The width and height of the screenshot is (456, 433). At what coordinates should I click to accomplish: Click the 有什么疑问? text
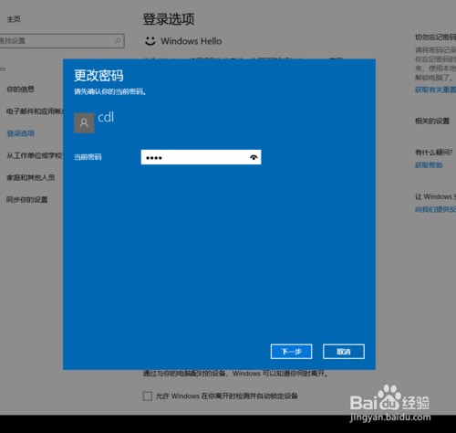pyautogui.click(x=434, y=153)
